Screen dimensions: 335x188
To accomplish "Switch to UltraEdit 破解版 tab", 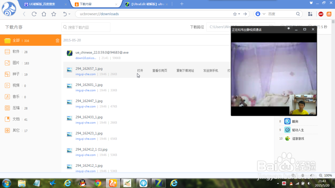I will (x=145, y=4).
